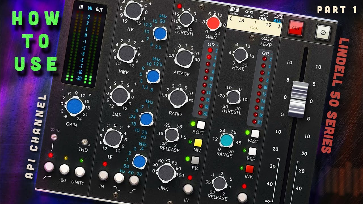Adjust the 27 Hz filter trim screw

[x=54, y=137]
